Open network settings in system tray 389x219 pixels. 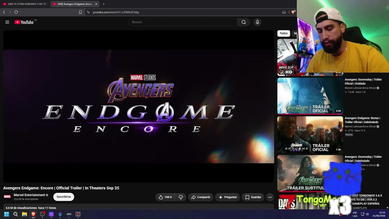363,214
